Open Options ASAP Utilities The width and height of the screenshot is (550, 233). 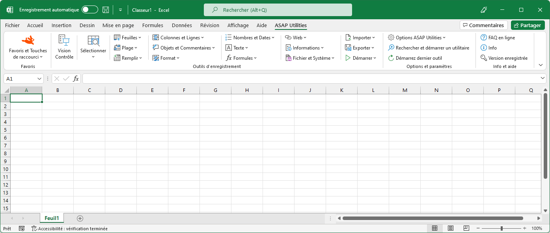tap(417, 37)
